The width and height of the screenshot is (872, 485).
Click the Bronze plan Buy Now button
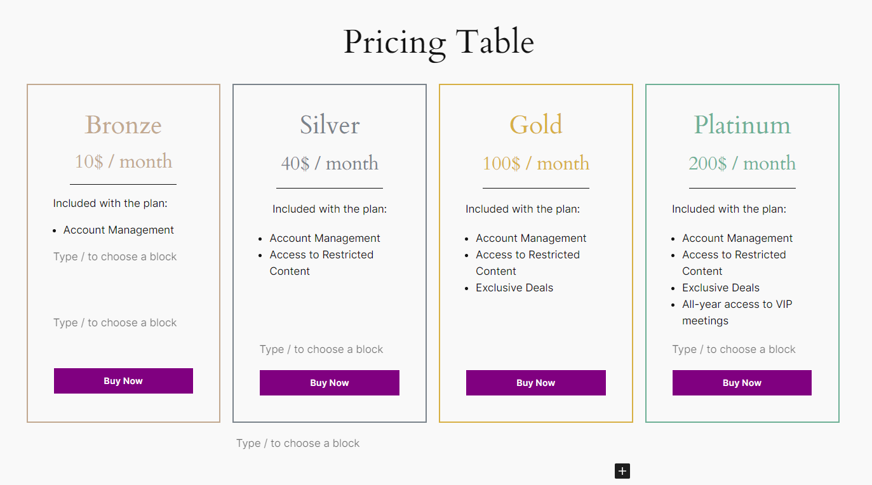123,381
